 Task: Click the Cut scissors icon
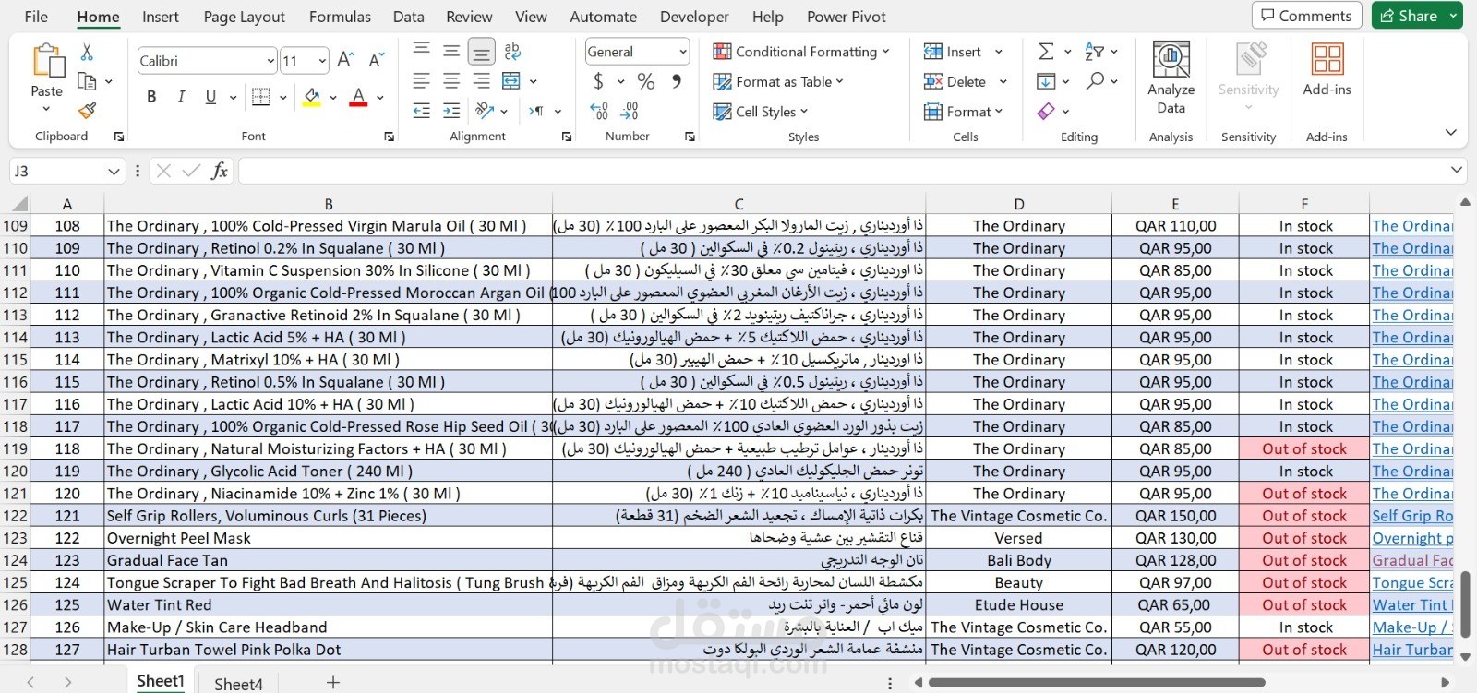[87, 52]
